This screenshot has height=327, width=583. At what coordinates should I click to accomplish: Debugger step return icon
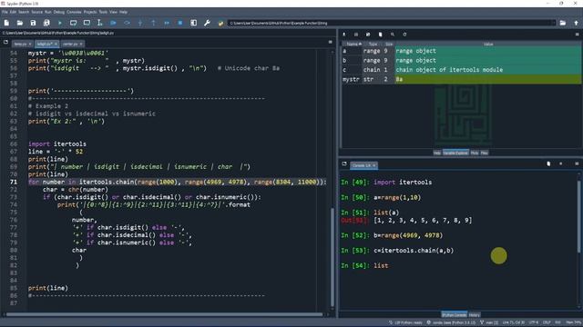coord(153,23)
